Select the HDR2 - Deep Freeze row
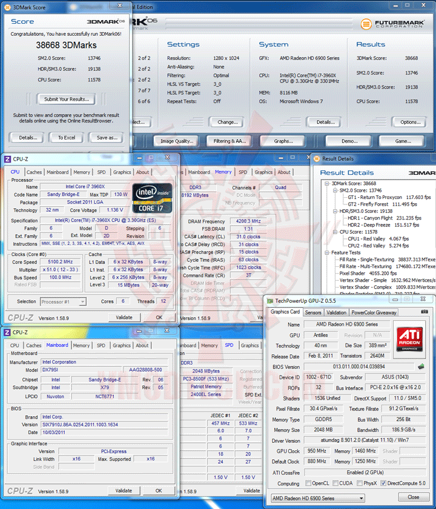The width and height of the screenshot is (436, 509). 383,225
